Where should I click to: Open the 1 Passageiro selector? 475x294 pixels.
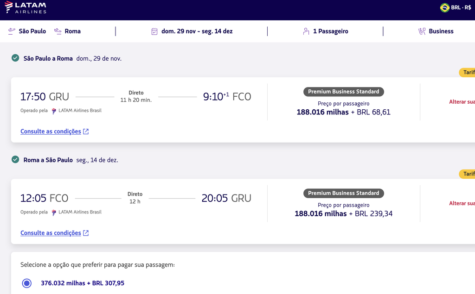[x=330, y=31]
